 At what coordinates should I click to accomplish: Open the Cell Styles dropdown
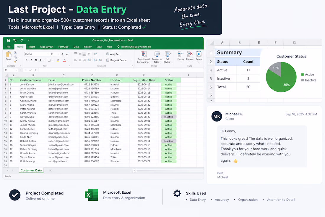tap(168, 57)
